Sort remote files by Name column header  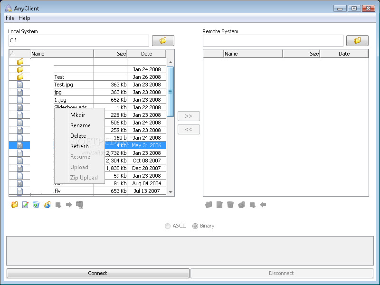point(253,54)
